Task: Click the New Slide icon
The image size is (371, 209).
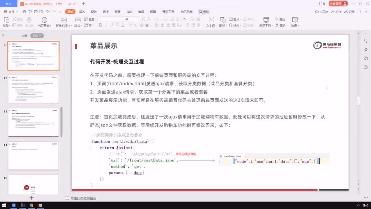Action: 63,20
